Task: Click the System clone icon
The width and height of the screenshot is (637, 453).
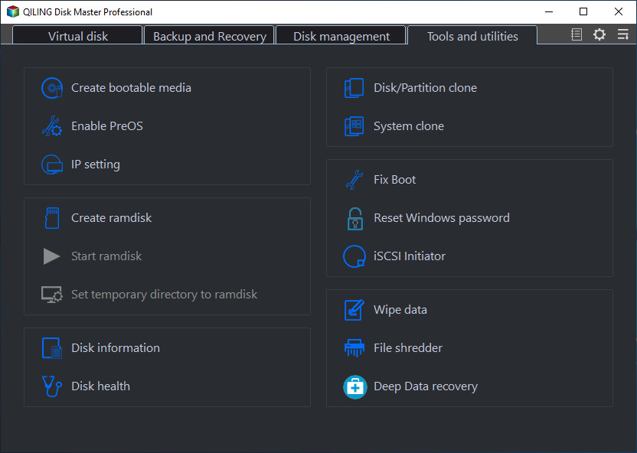Action: tap(354, 126)
